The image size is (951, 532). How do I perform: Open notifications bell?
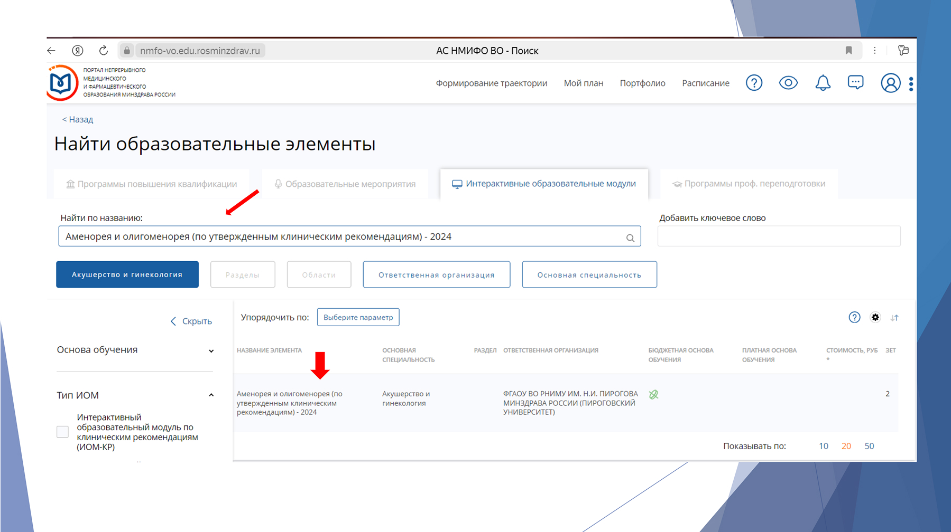(823, 83)
